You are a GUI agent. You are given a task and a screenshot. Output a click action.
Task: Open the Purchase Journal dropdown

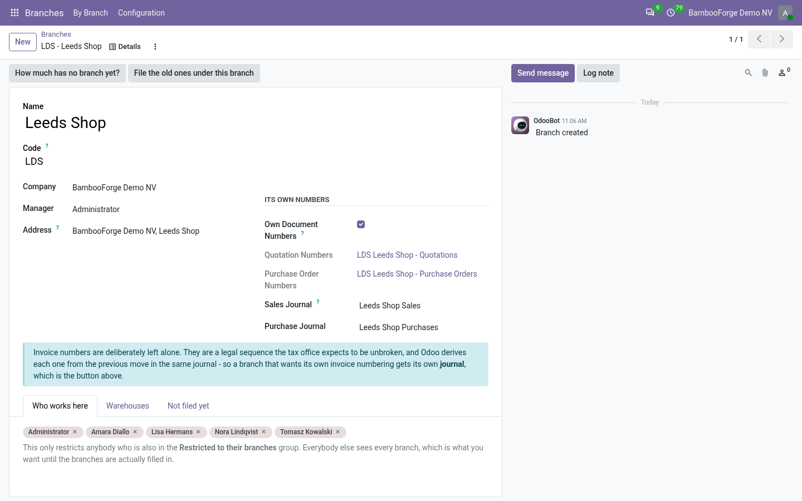tap(423, 327)
